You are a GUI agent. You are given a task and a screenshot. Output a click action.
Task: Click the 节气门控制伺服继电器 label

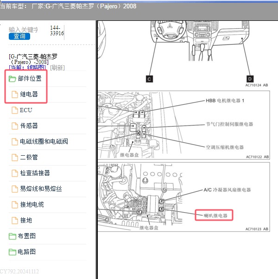point(229,124)
